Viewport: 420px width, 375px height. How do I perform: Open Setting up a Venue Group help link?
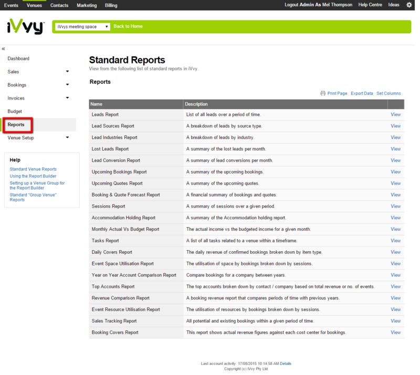[37, 186]
